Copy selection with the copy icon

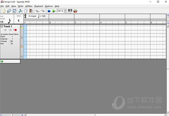[x=26, y=11]
